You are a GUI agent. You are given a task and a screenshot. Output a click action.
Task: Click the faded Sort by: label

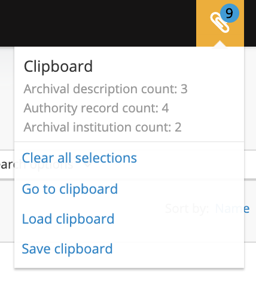click(187, 209)
